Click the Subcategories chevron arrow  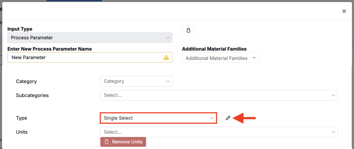(333, 95)
